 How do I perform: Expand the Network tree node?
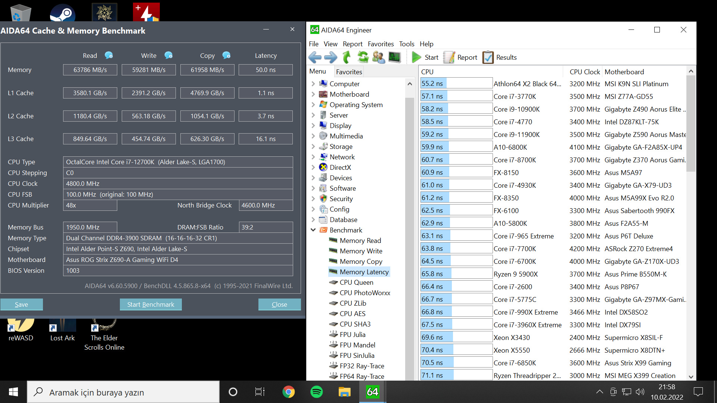pos(313,157)
